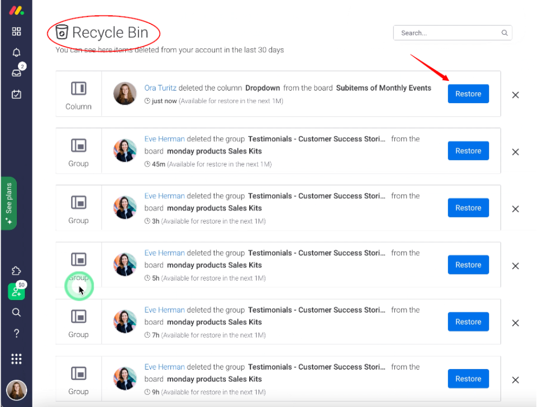Dismiss the 7h group entry with X

pyautogui.click(x=515, y=323)
